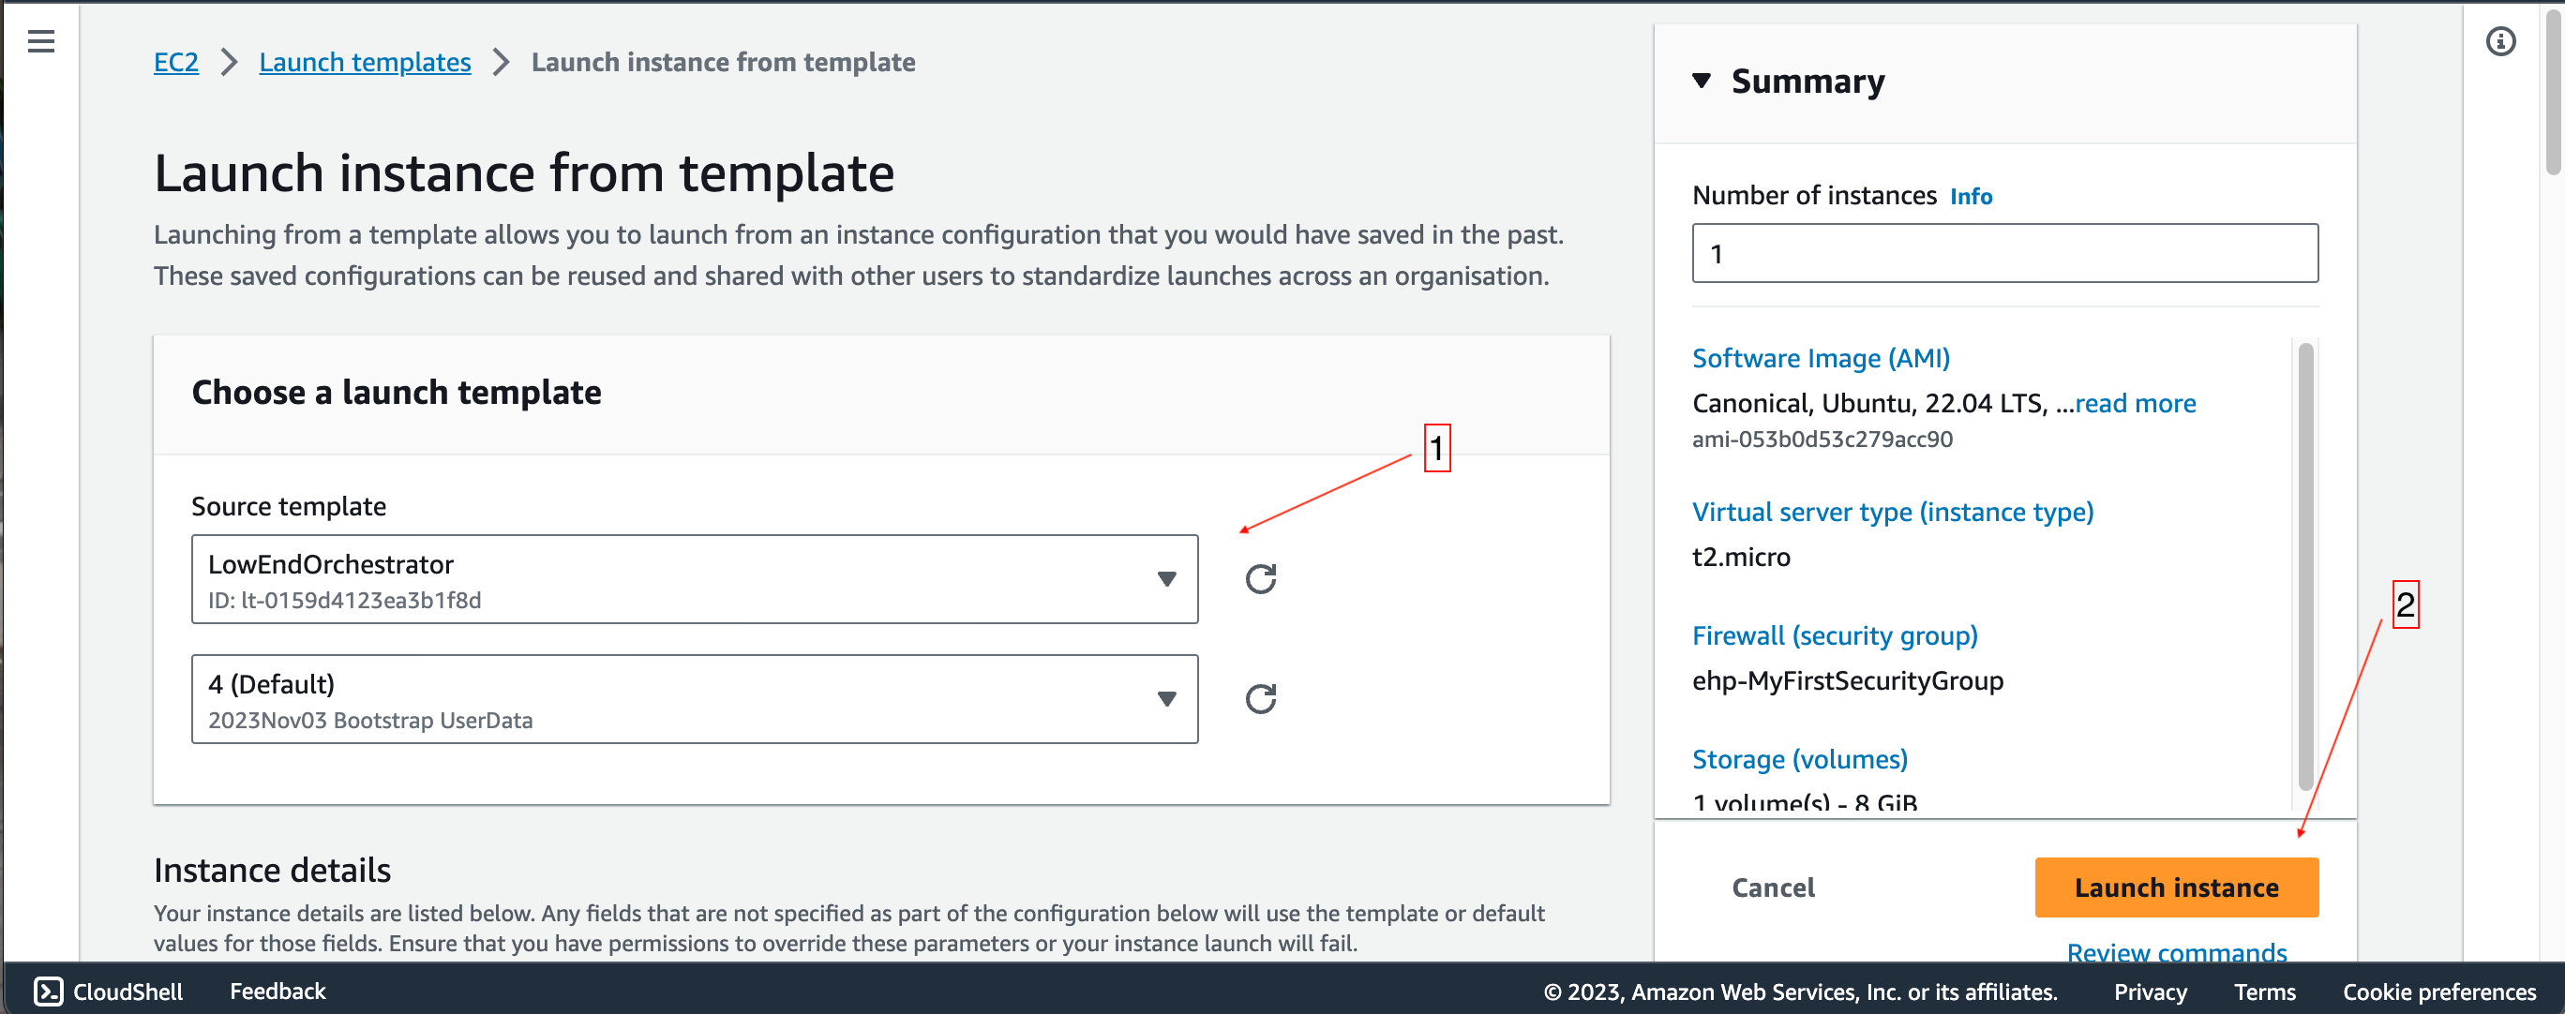Click the Number of instances input field

2004,253
